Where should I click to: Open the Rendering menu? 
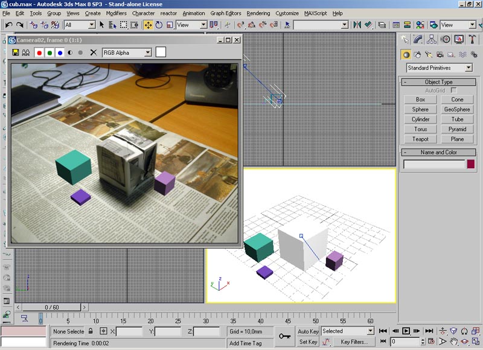[258, 13]
